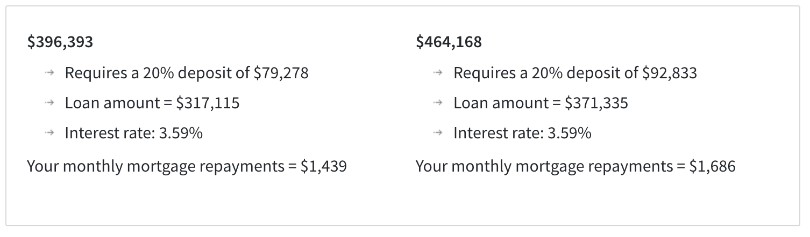
Task: Select the $1,439 monthly repayment figure
Action: point(323,167)
